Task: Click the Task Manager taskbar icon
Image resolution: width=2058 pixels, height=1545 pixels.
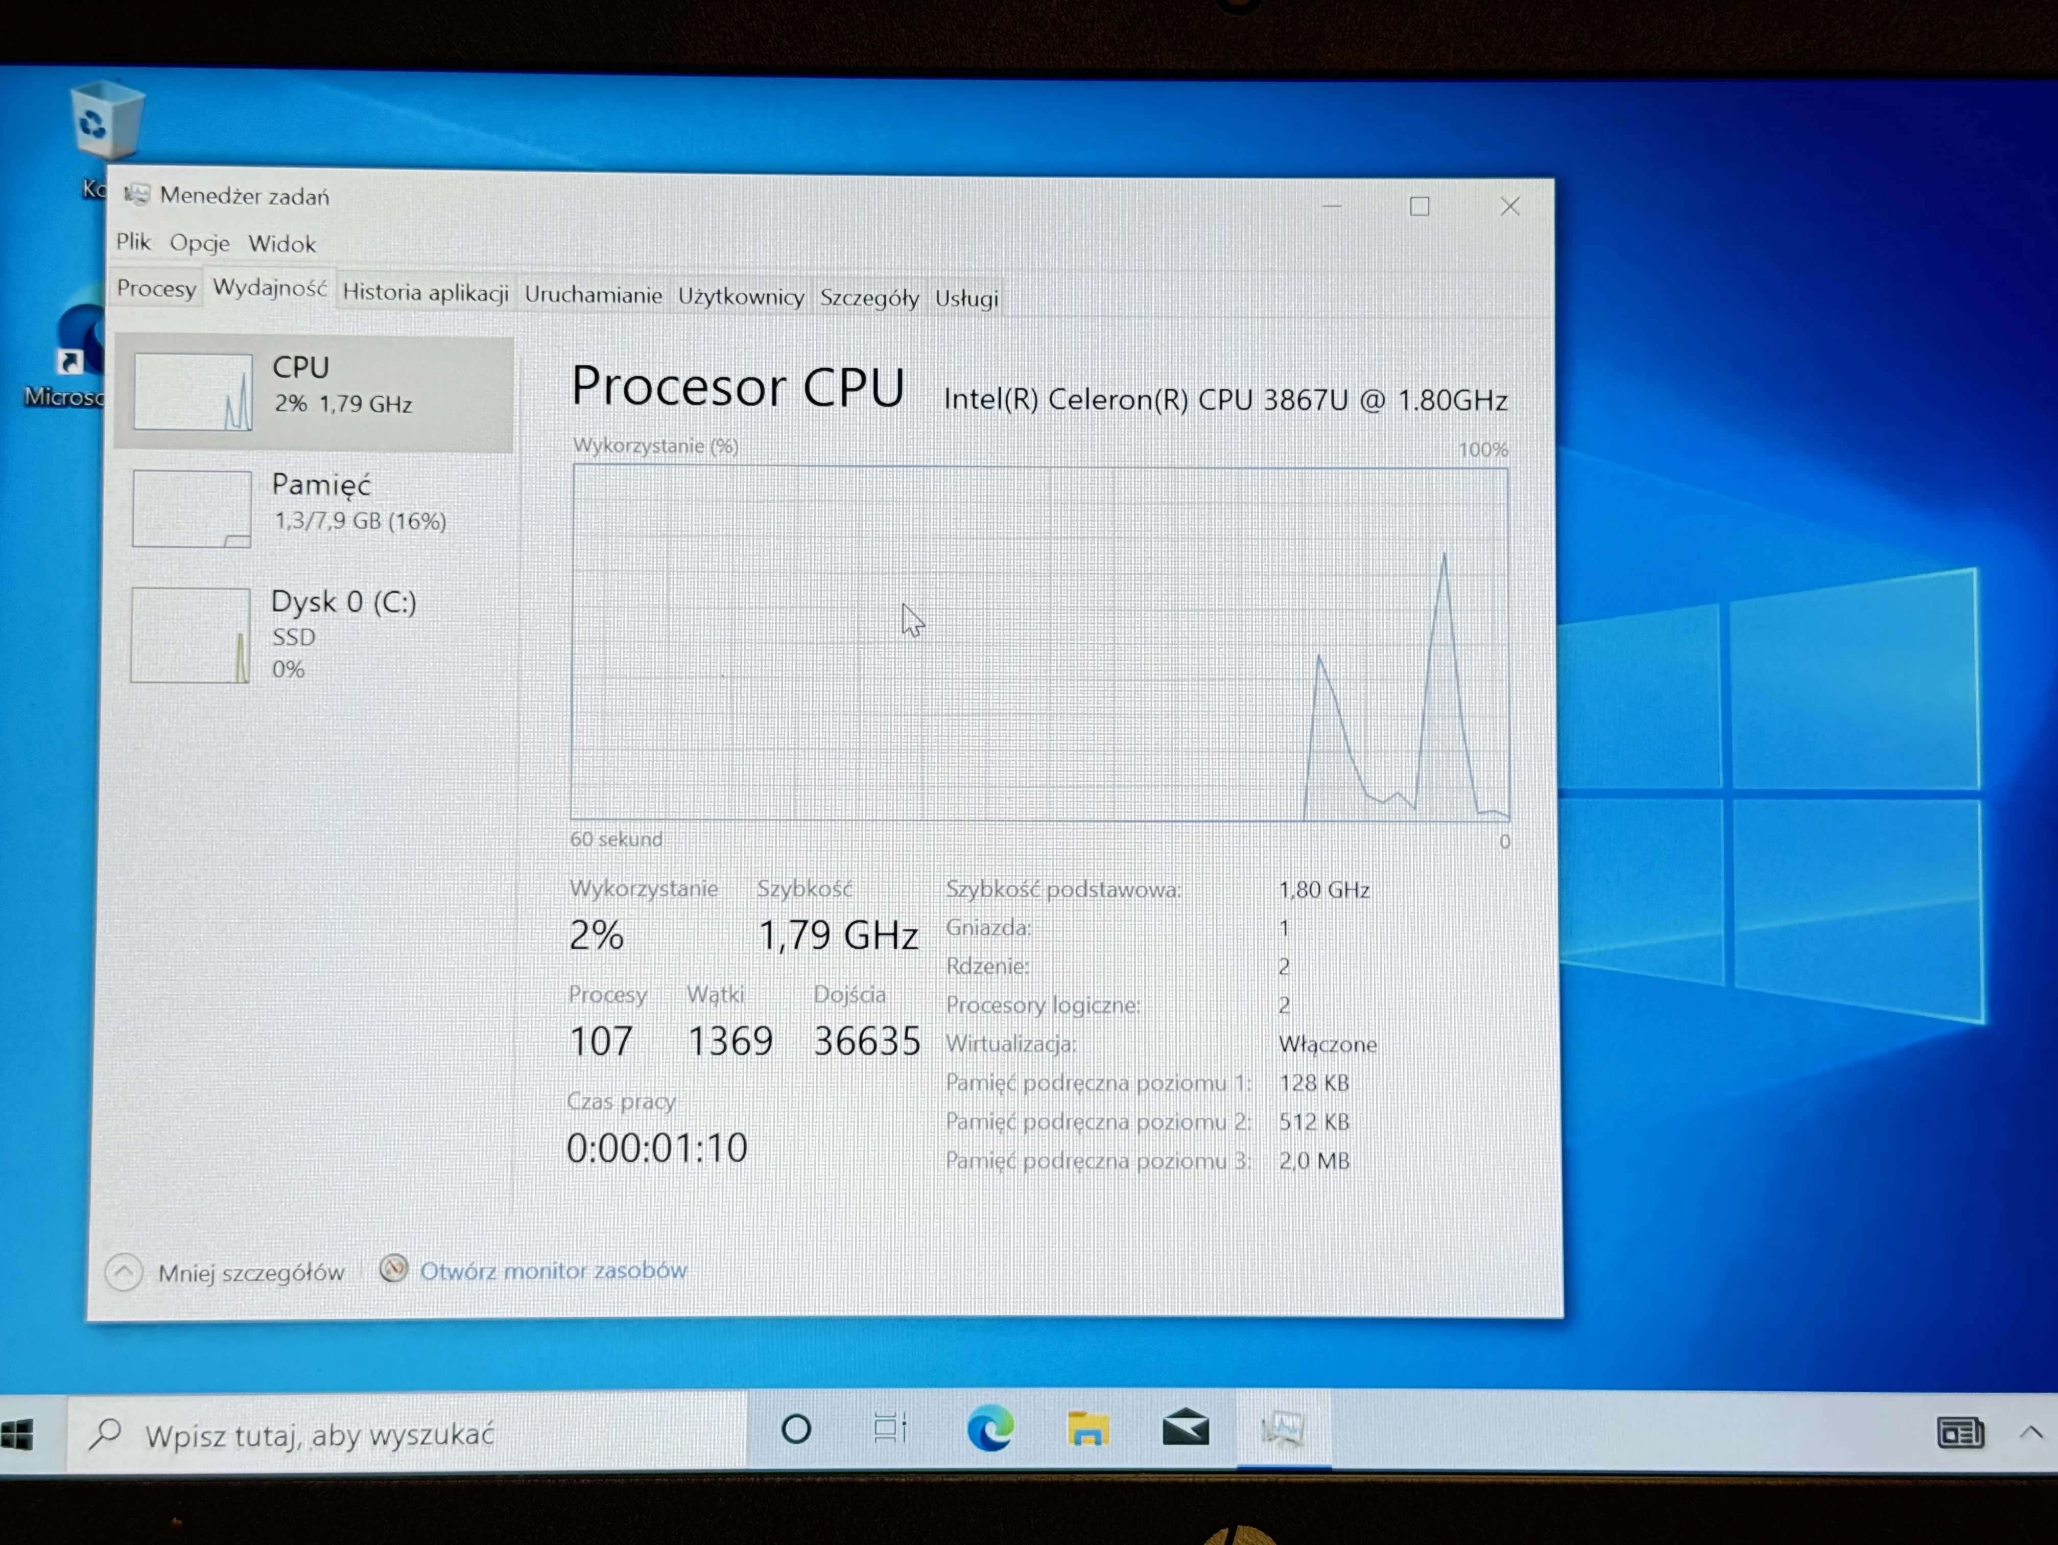Action: click(x=1283, y=1429)
